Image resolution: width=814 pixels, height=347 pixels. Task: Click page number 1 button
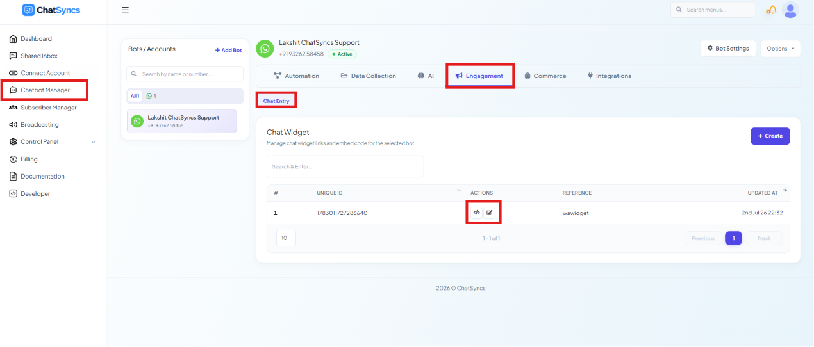tap(733, 238)
